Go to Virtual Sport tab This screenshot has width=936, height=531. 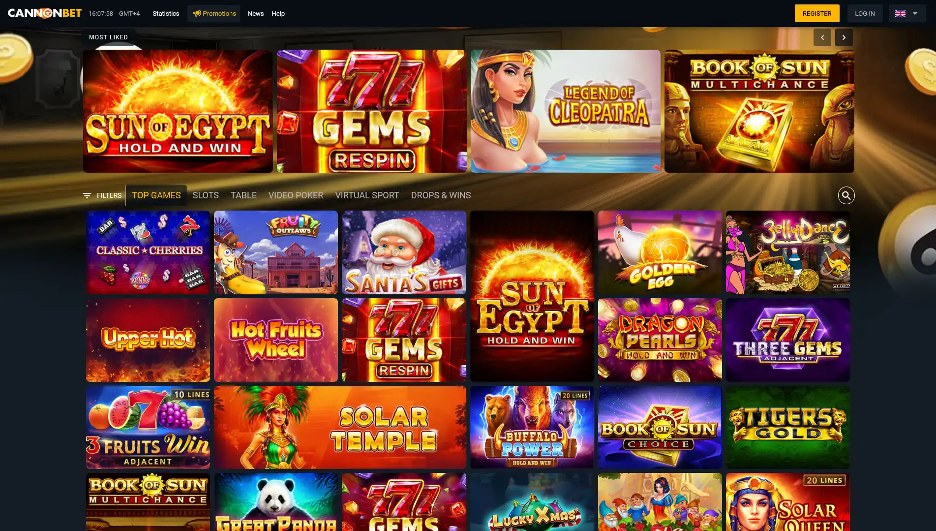coord(367,195)
